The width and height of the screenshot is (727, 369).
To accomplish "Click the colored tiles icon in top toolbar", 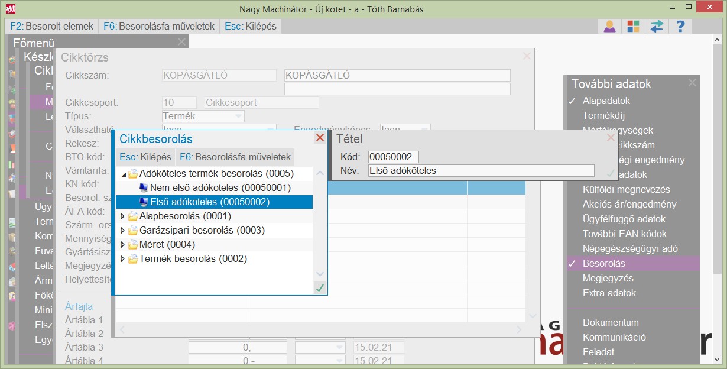I will click(x=633, y=27).
